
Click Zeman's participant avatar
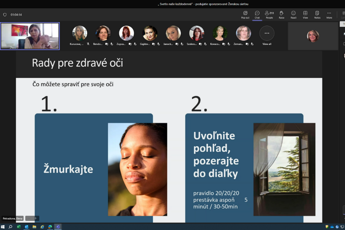click(243, 33)
